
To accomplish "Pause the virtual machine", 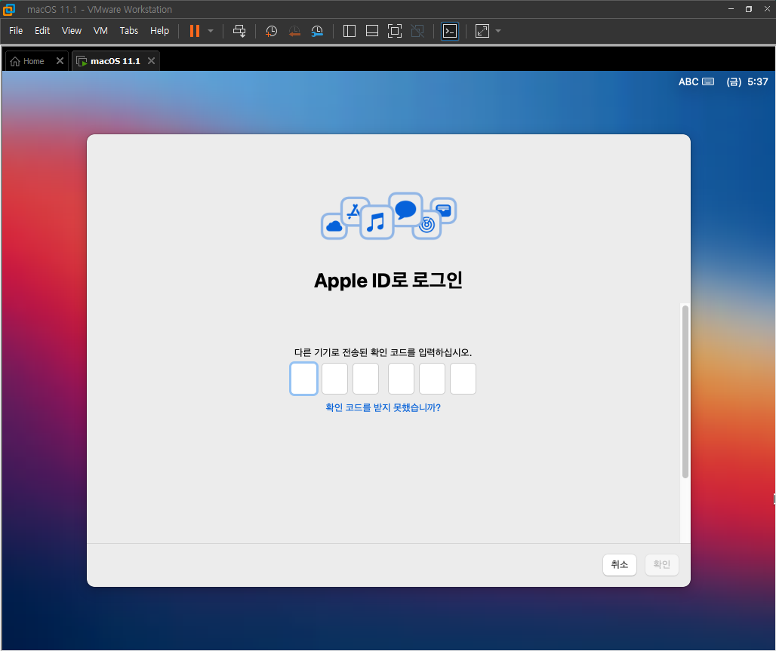I will point(195,31).
